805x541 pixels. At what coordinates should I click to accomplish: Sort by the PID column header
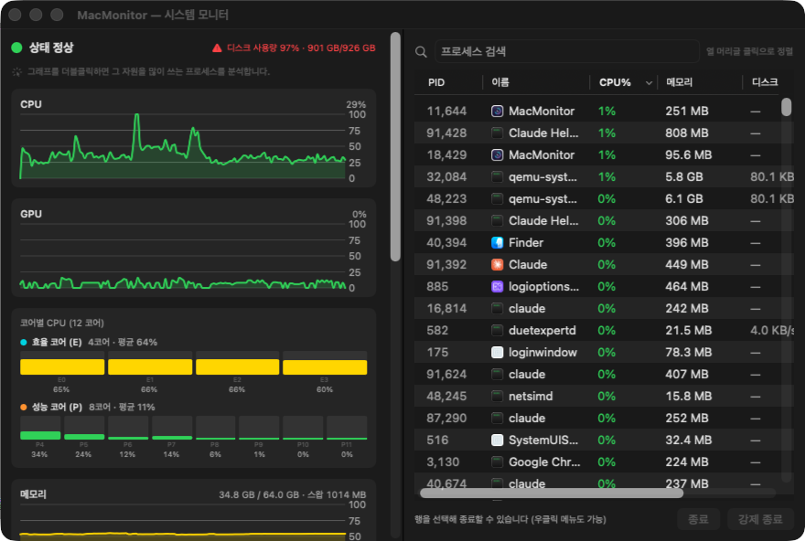pos(436,82)
